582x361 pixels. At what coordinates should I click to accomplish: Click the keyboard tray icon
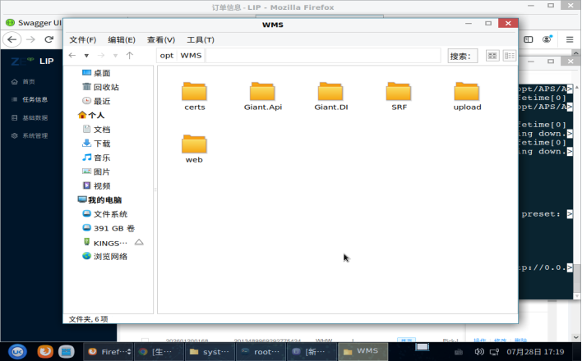point(459,352)
